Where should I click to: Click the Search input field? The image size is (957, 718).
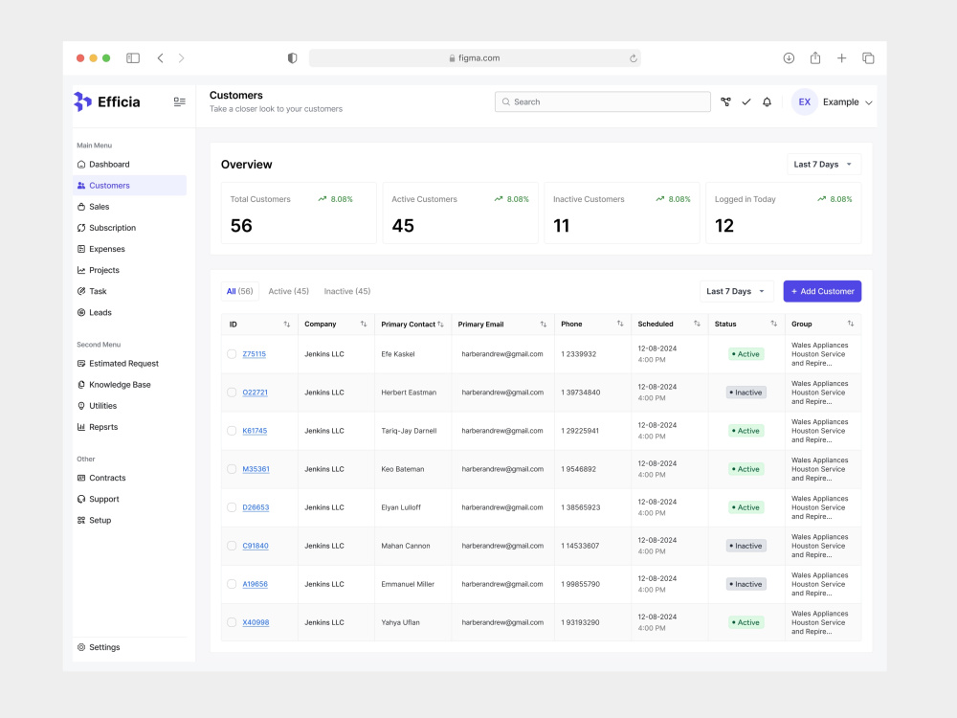(x=602, y=102)
